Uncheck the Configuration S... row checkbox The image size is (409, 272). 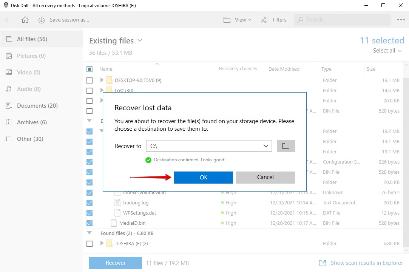[x=90, y=162]
